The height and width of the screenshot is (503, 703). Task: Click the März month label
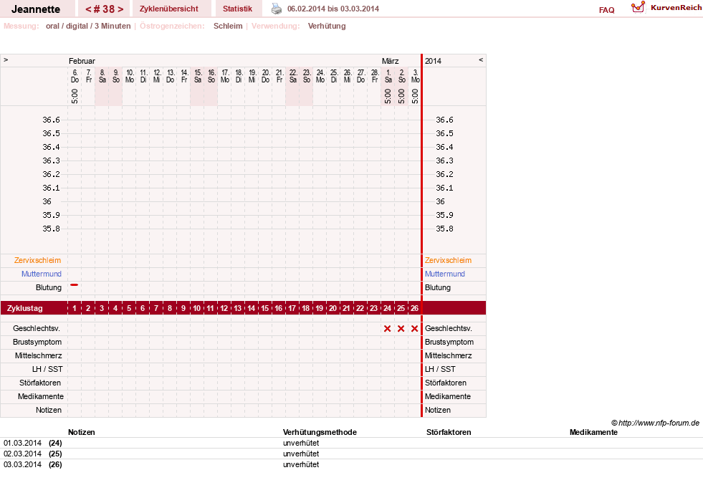390,61
